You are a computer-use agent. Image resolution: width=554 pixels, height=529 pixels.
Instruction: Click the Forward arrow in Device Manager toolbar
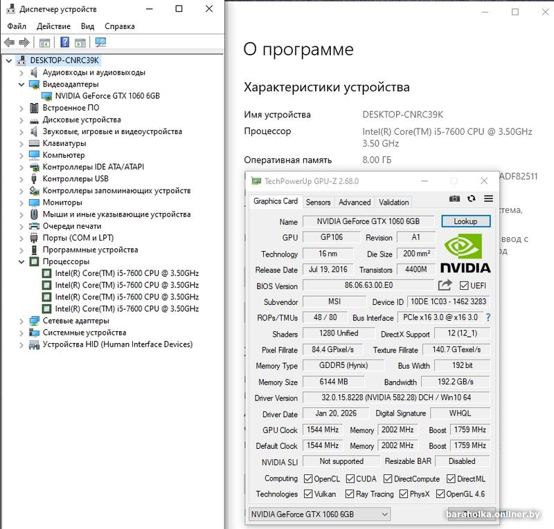24,43
